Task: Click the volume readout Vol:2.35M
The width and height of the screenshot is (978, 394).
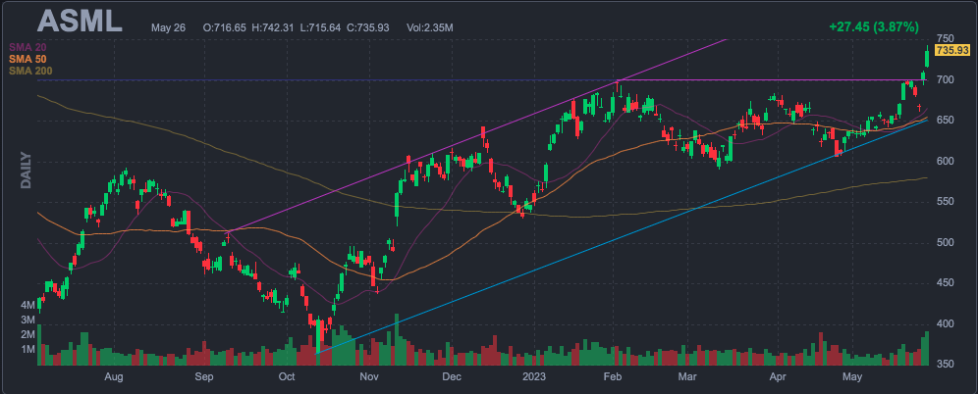Action: [x=430, y=28]
